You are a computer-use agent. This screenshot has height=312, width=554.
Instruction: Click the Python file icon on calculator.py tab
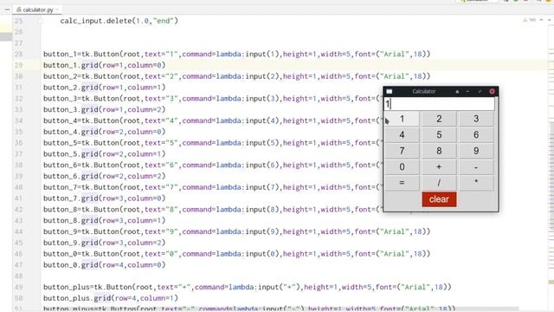click(19, 10)
